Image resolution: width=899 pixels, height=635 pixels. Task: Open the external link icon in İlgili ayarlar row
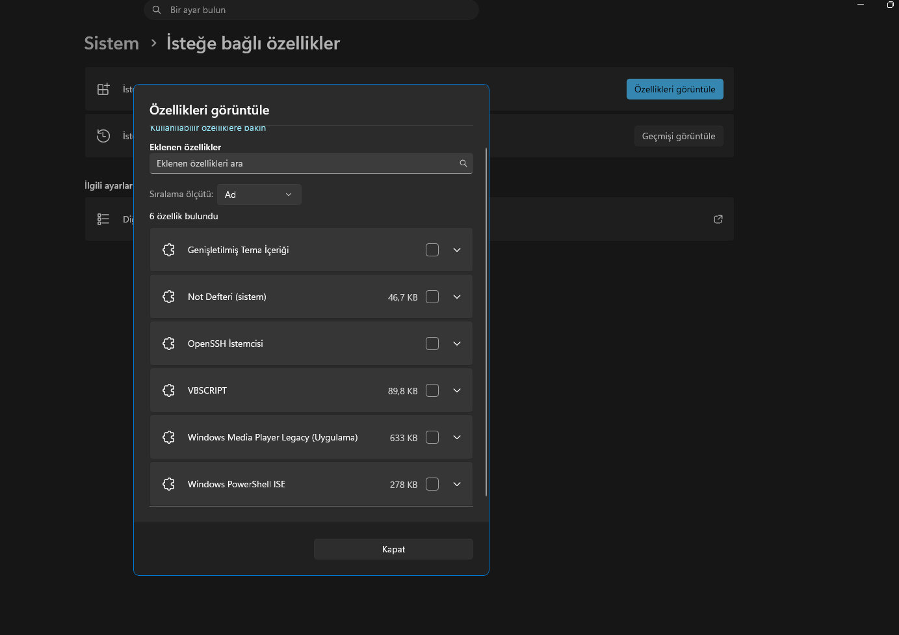click(718, 219)
